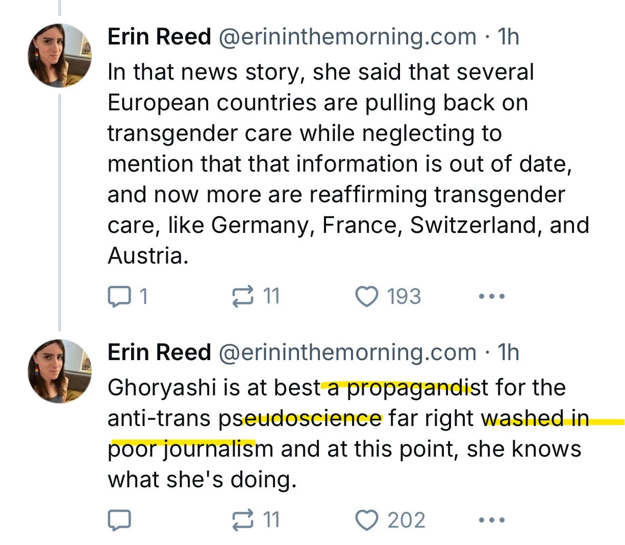This screenshot has width=625, height=545.
Task: Like the post with 202 likes
Action: 366,520
